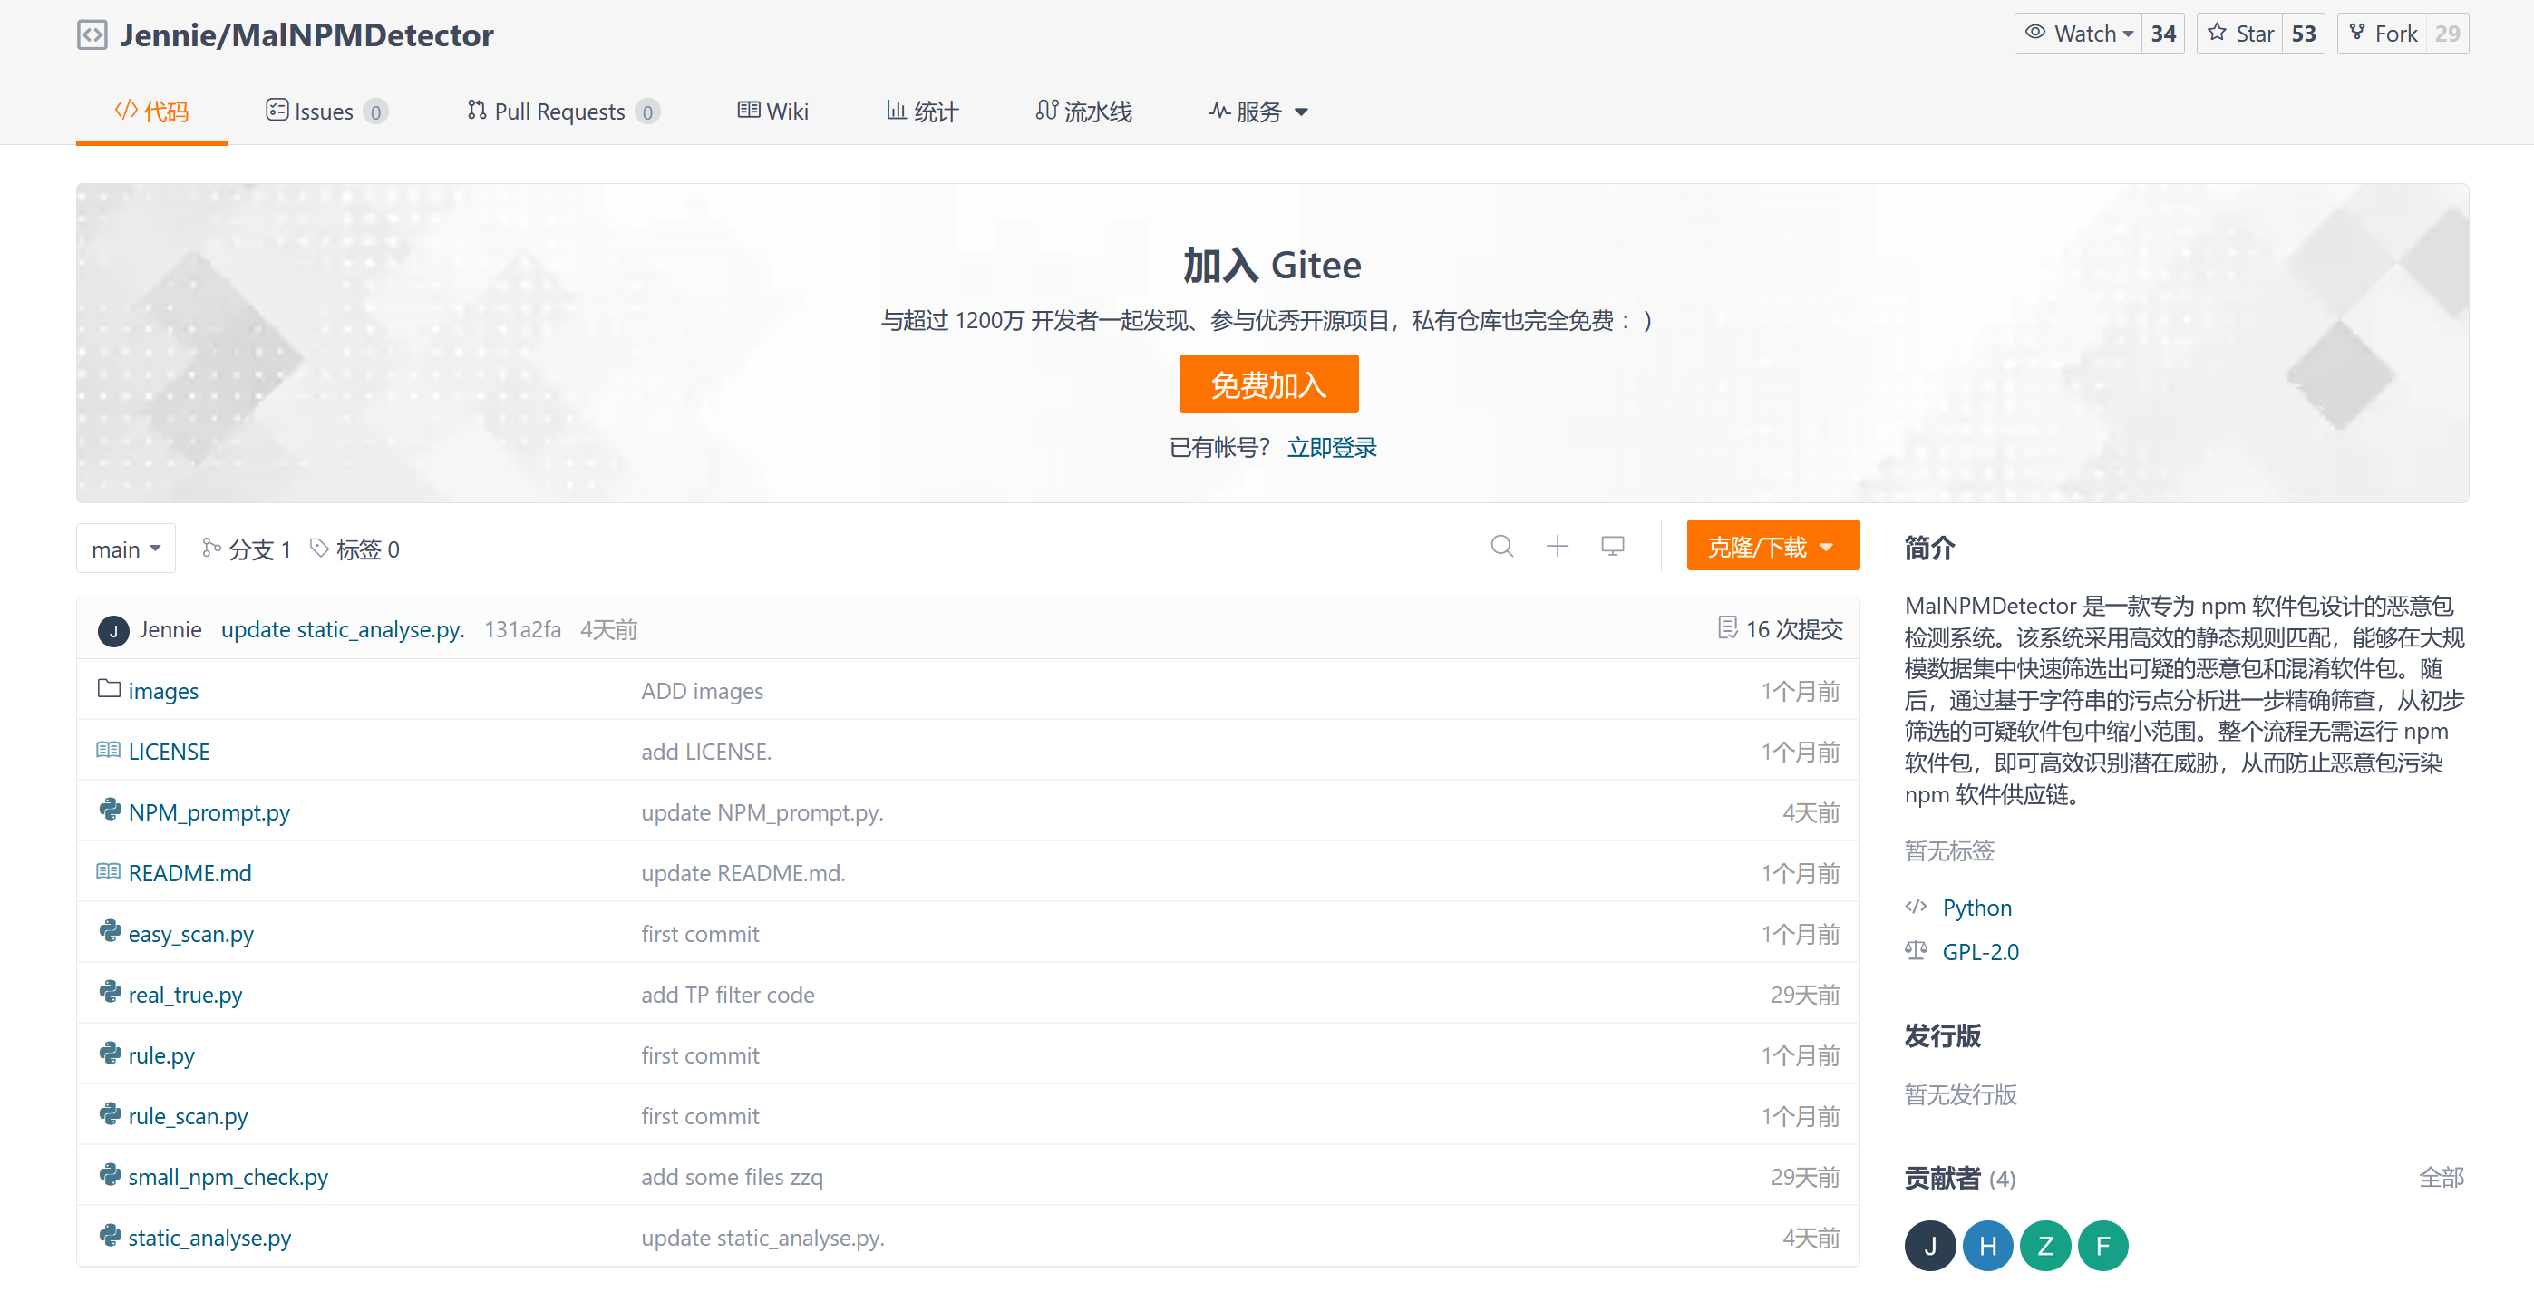Click the Python icon for rule.py
Viewport: 2534px width, 1292px height.
tap(109, 1053)
